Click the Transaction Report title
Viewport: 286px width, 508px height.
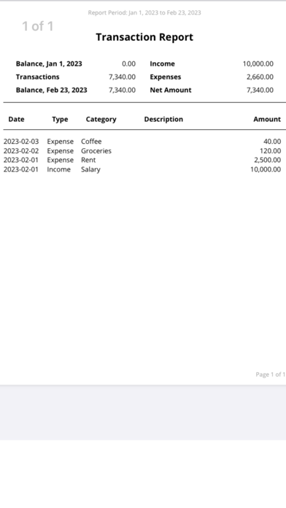point(144,37)
